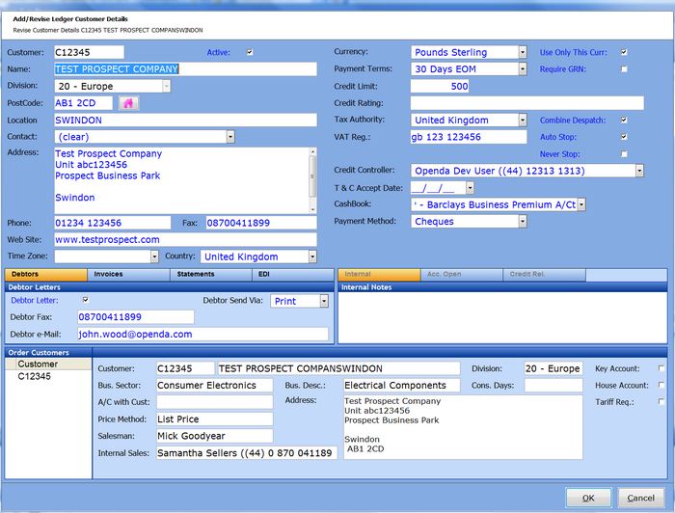Open the Currency dropdown
The width and height of the screenshot is (675, 513).
click(523, 52)
